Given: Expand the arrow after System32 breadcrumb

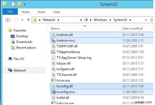Looking at the screenshot, I should (130, 20).
